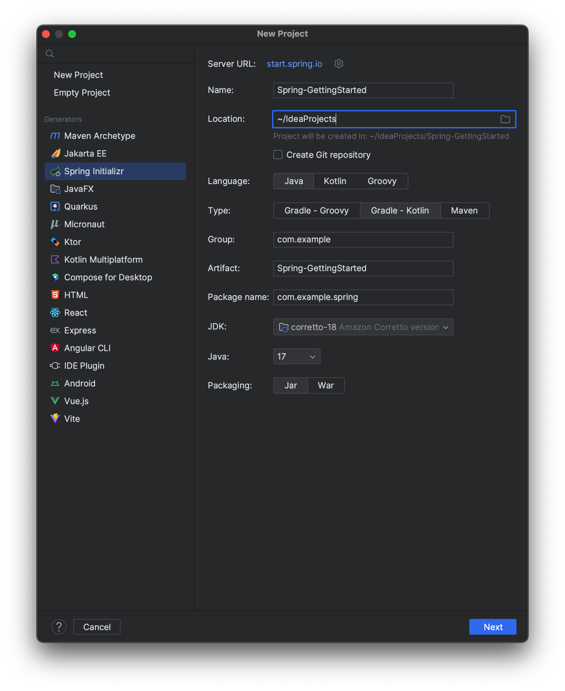The height and width of the screenshot is (691, 565).
Task: Click the JavaFX folder icon
Action: coord(55,189)
